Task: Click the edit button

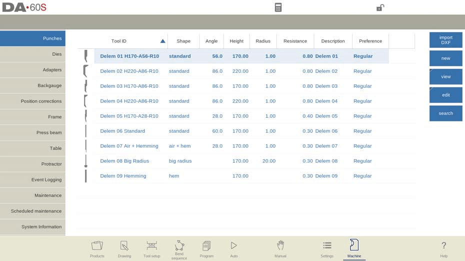Action: pos(445,95)
